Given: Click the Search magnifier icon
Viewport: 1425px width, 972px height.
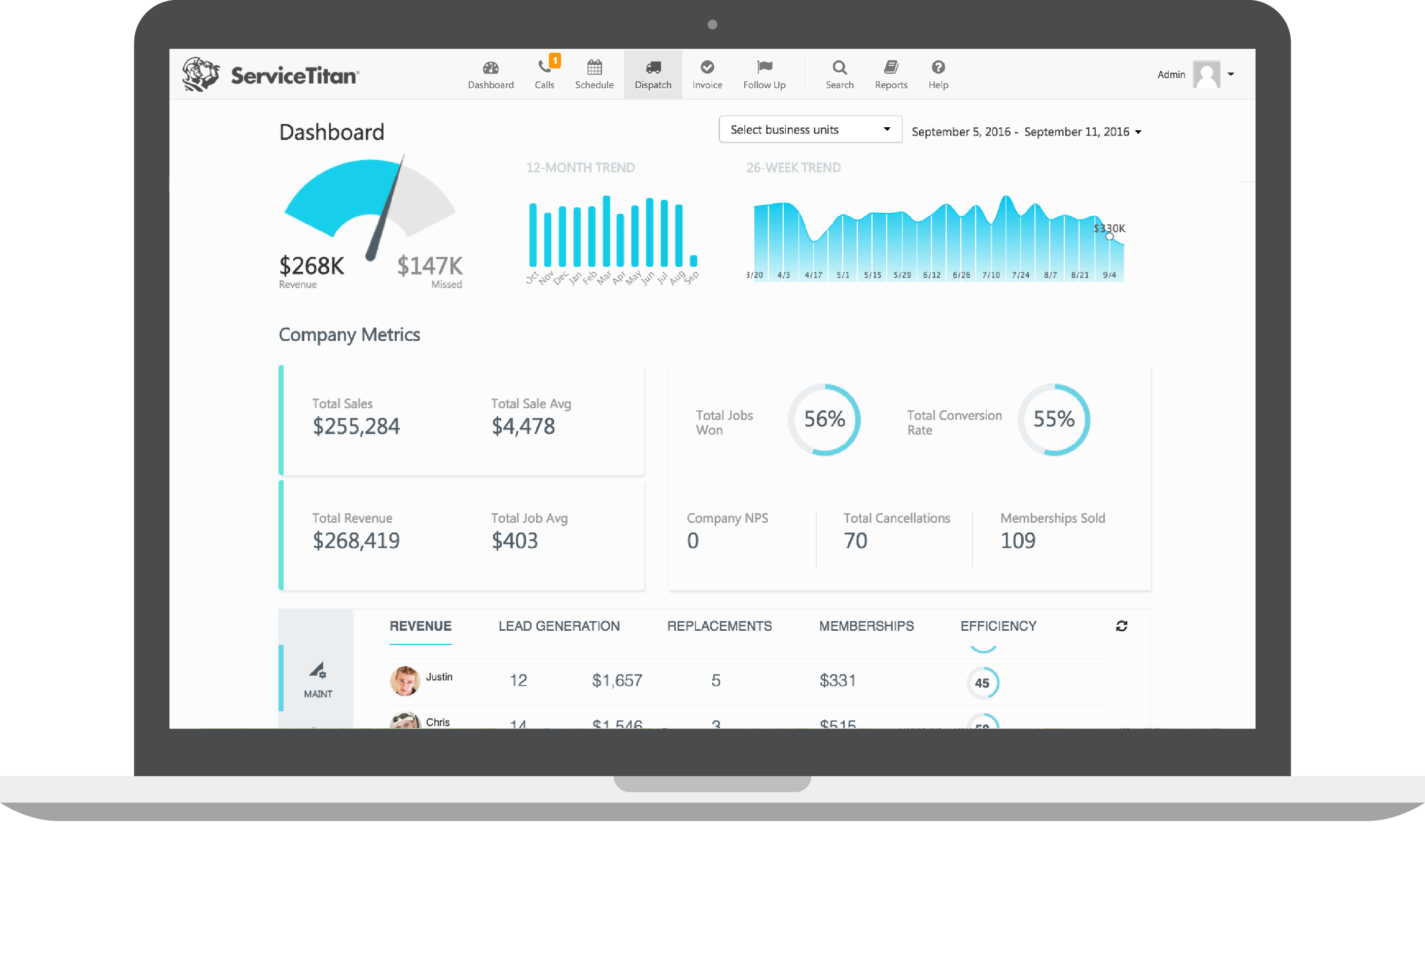Looking at the screenshot, I should tap(840, 67).
